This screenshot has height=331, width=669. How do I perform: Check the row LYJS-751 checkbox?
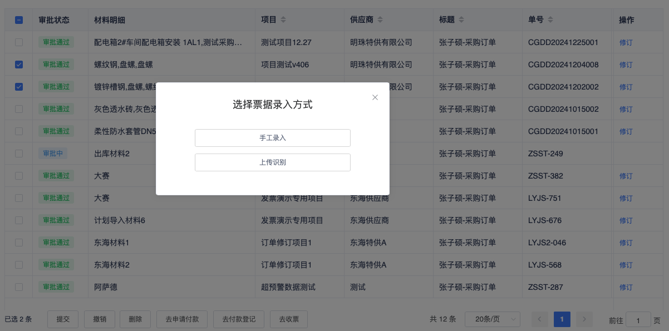pos(19,198)
